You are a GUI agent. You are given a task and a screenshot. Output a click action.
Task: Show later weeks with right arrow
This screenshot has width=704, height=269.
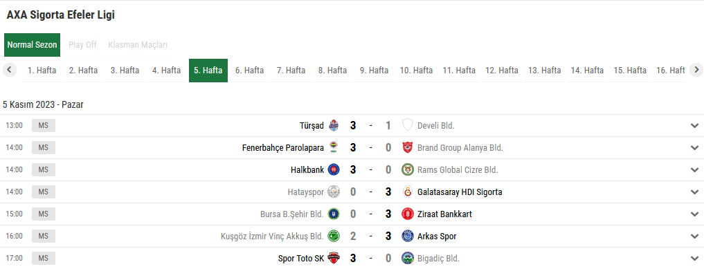696,70
